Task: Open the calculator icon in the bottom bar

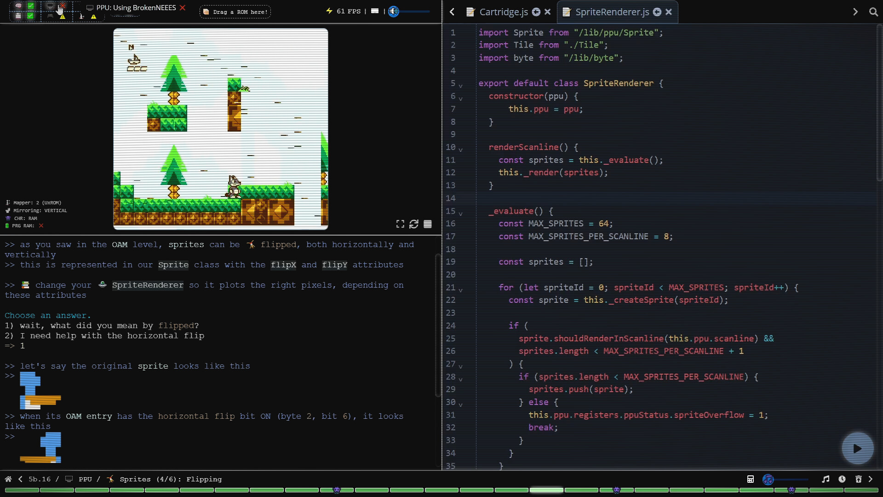Action: click(x=751, y=479)
